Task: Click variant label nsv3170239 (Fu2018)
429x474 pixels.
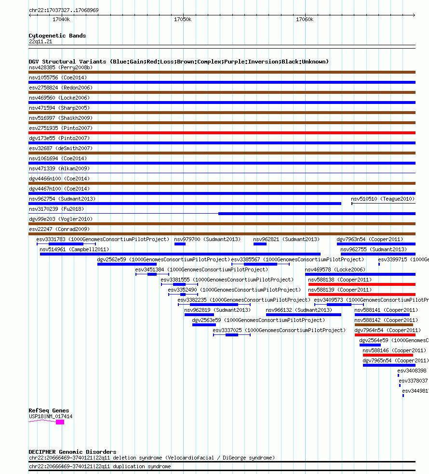Action: point(56,209)
